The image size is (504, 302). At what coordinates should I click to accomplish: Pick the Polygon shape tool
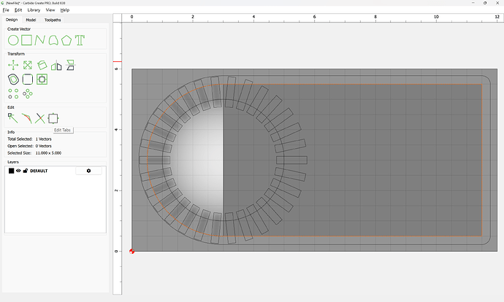66,39
